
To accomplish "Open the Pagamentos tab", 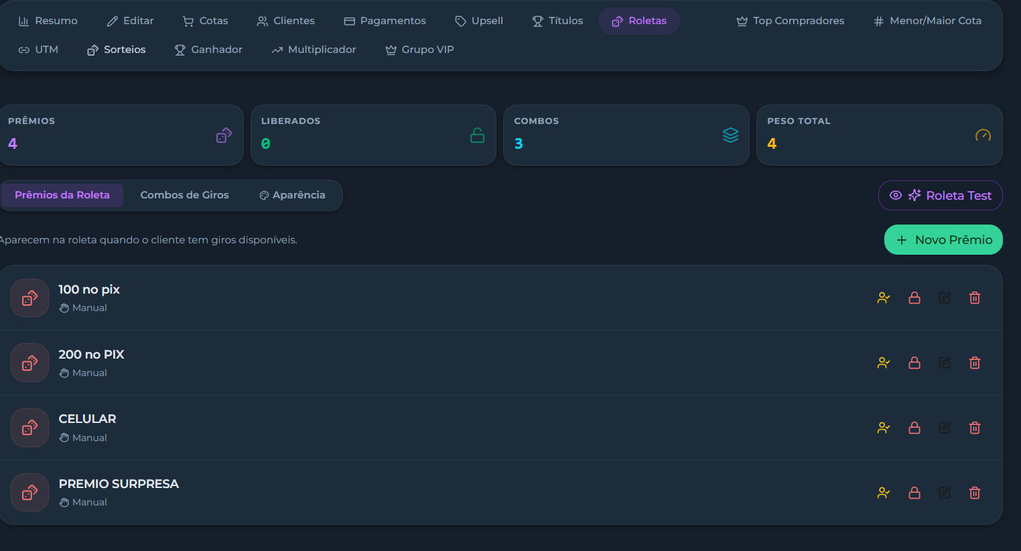I will pyautogui.click(x=385, y=21).
